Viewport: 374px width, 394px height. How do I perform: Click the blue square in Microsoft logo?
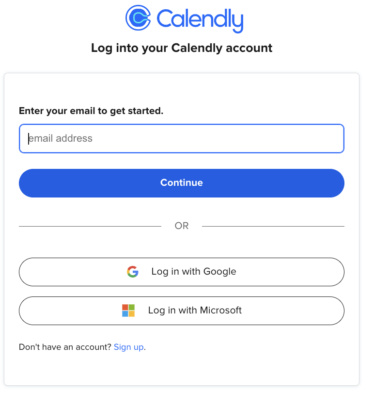click(x=125, y=314)
